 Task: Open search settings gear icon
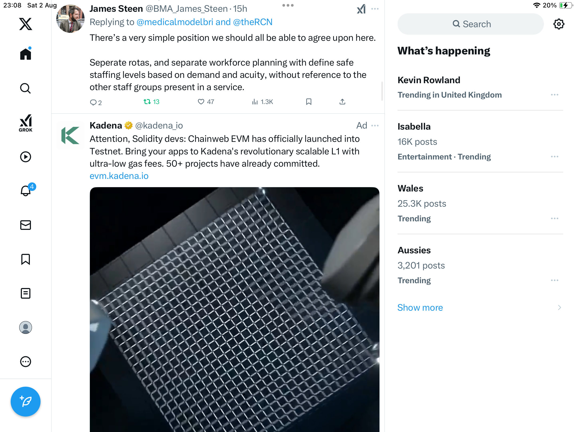click(559, 24)
